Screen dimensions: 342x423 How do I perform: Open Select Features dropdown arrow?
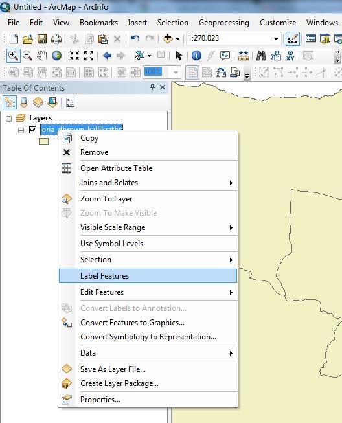[x=149, y=56]
